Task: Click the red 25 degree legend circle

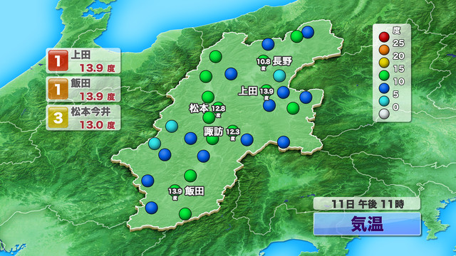Action: pyautogui.click(x=384, y=37)
